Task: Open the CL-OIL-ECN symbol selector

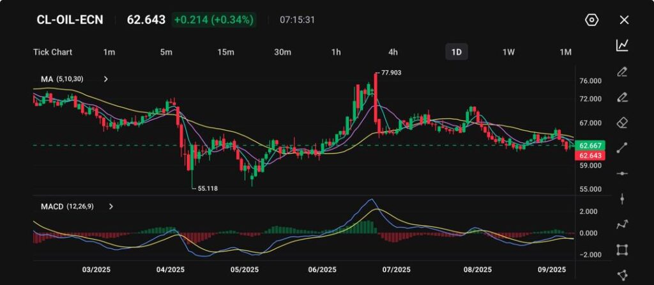Action: click(x=70, y=20)
